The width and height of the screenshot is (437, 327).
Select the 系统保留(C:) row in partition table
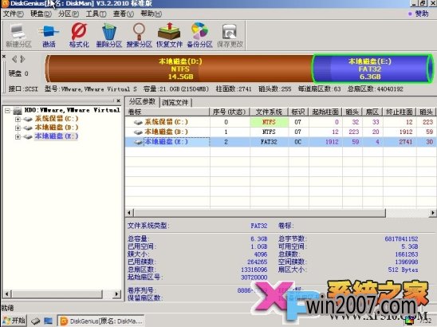point(281,122)
